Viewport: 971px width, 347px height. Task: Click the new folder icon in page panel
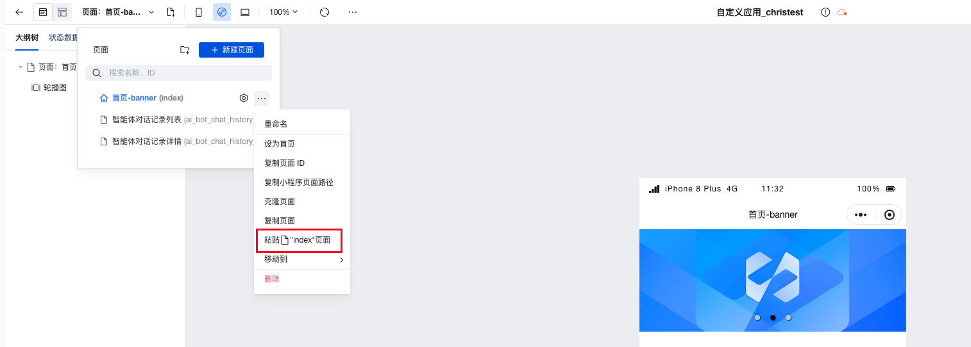pyautogui.click(x=185, y=50)
